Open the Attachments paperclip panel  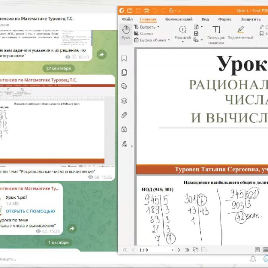(x=124, y=115)
